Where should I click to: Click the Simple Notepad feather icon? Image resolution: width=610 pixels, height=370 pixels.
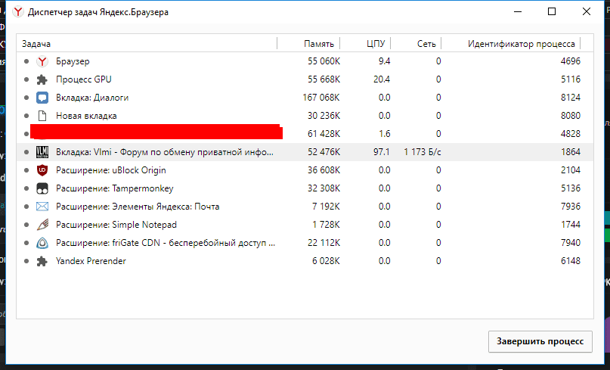[42, 225]
